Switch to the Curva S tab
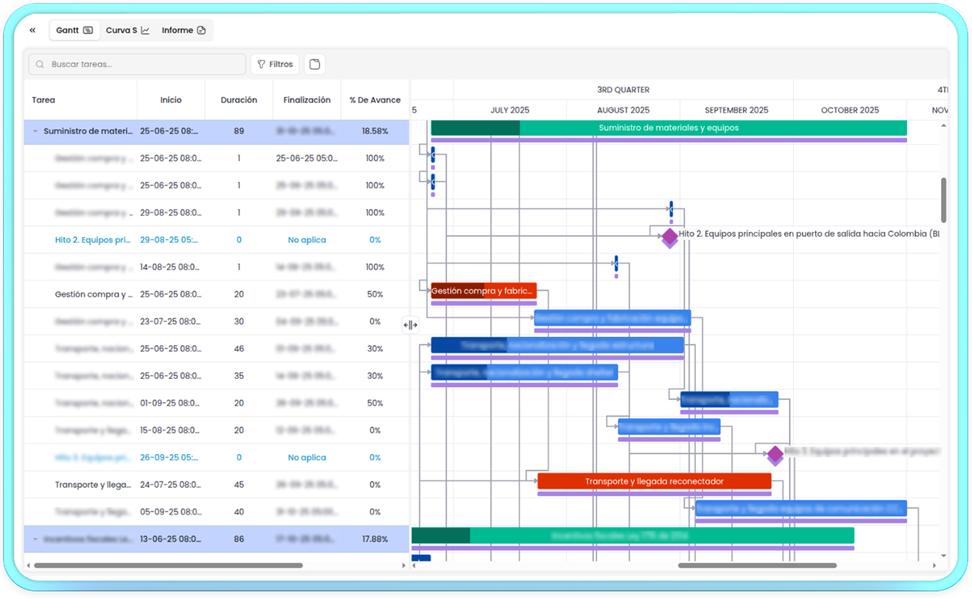This screenshot has height=599, width=972. 127,30
